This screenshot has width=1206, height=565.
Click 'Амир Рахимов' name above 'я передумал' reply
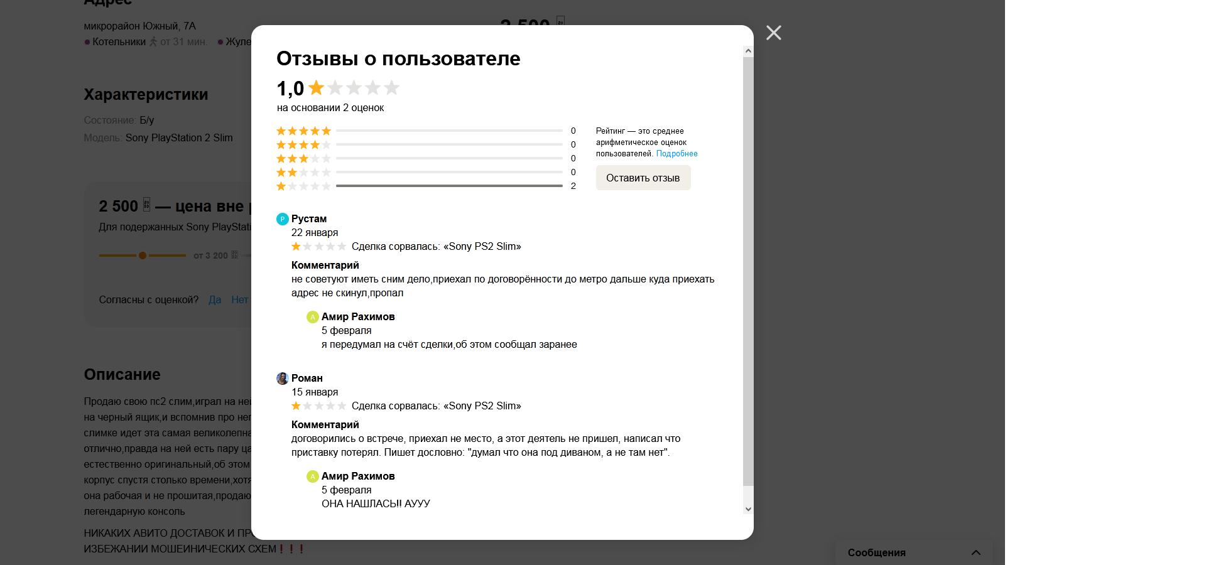(x=358, y=316)
